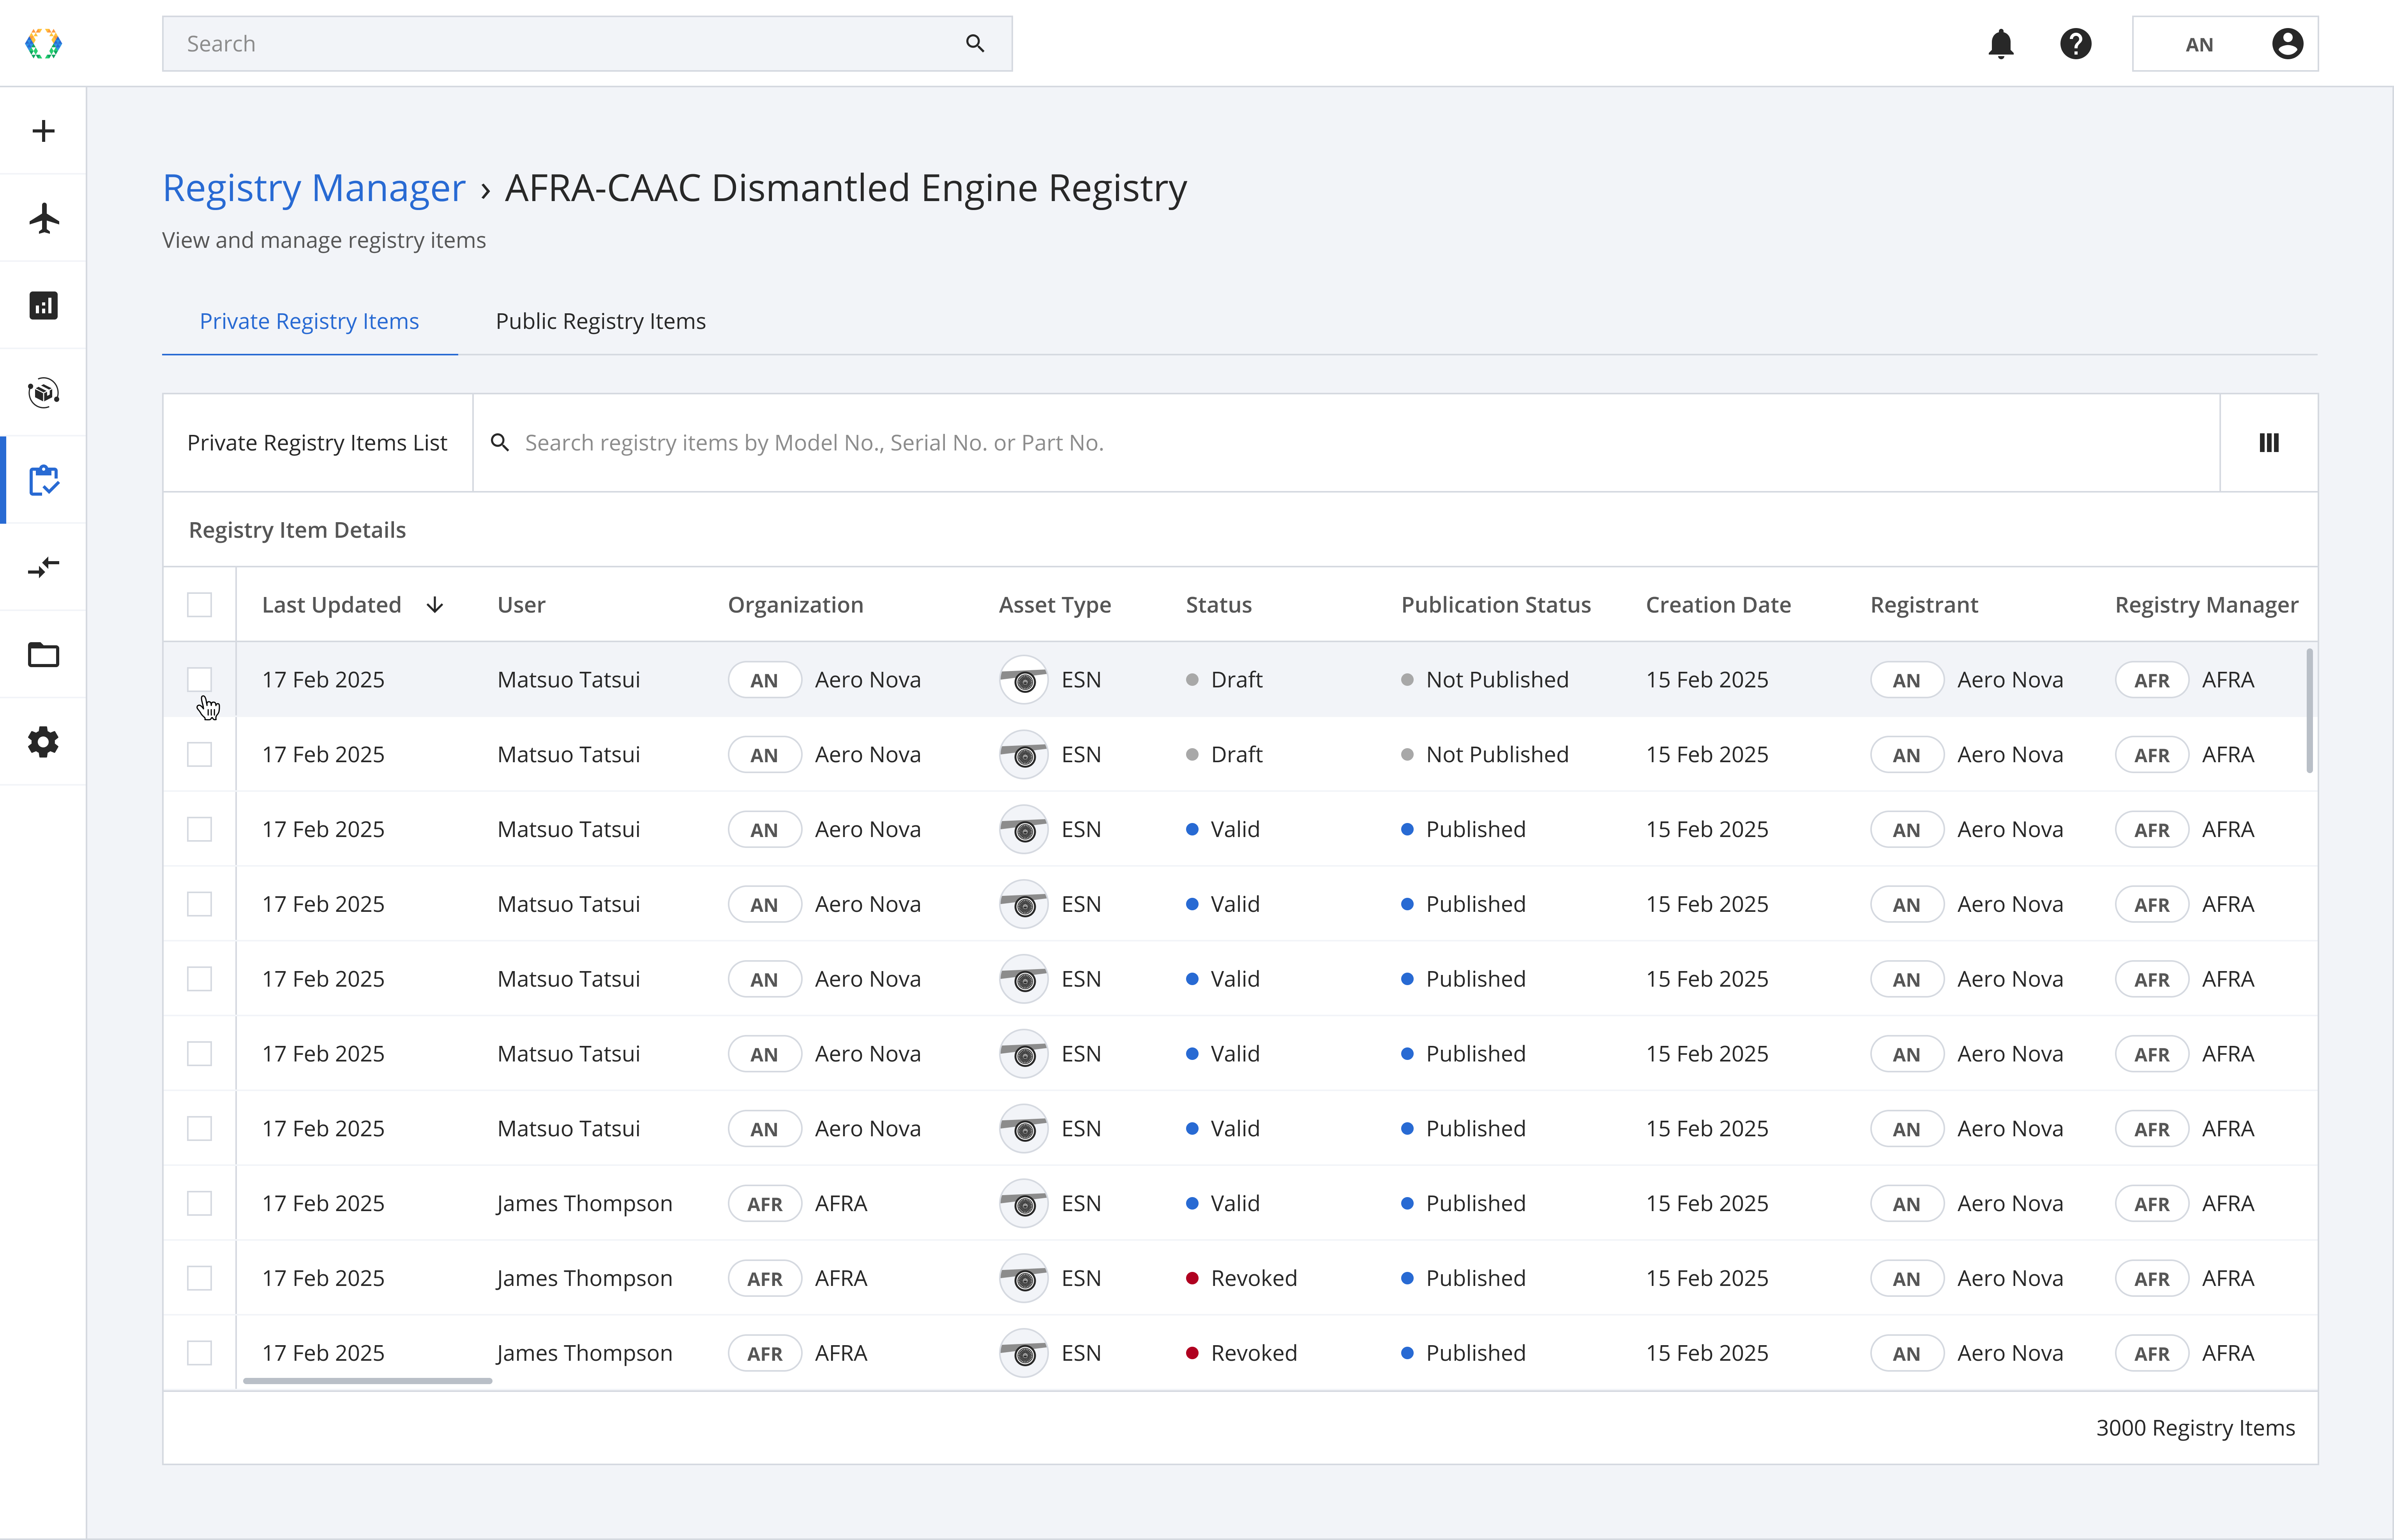Click the plus icon in sidebar
The image size is (2394, 1540).
43,131
